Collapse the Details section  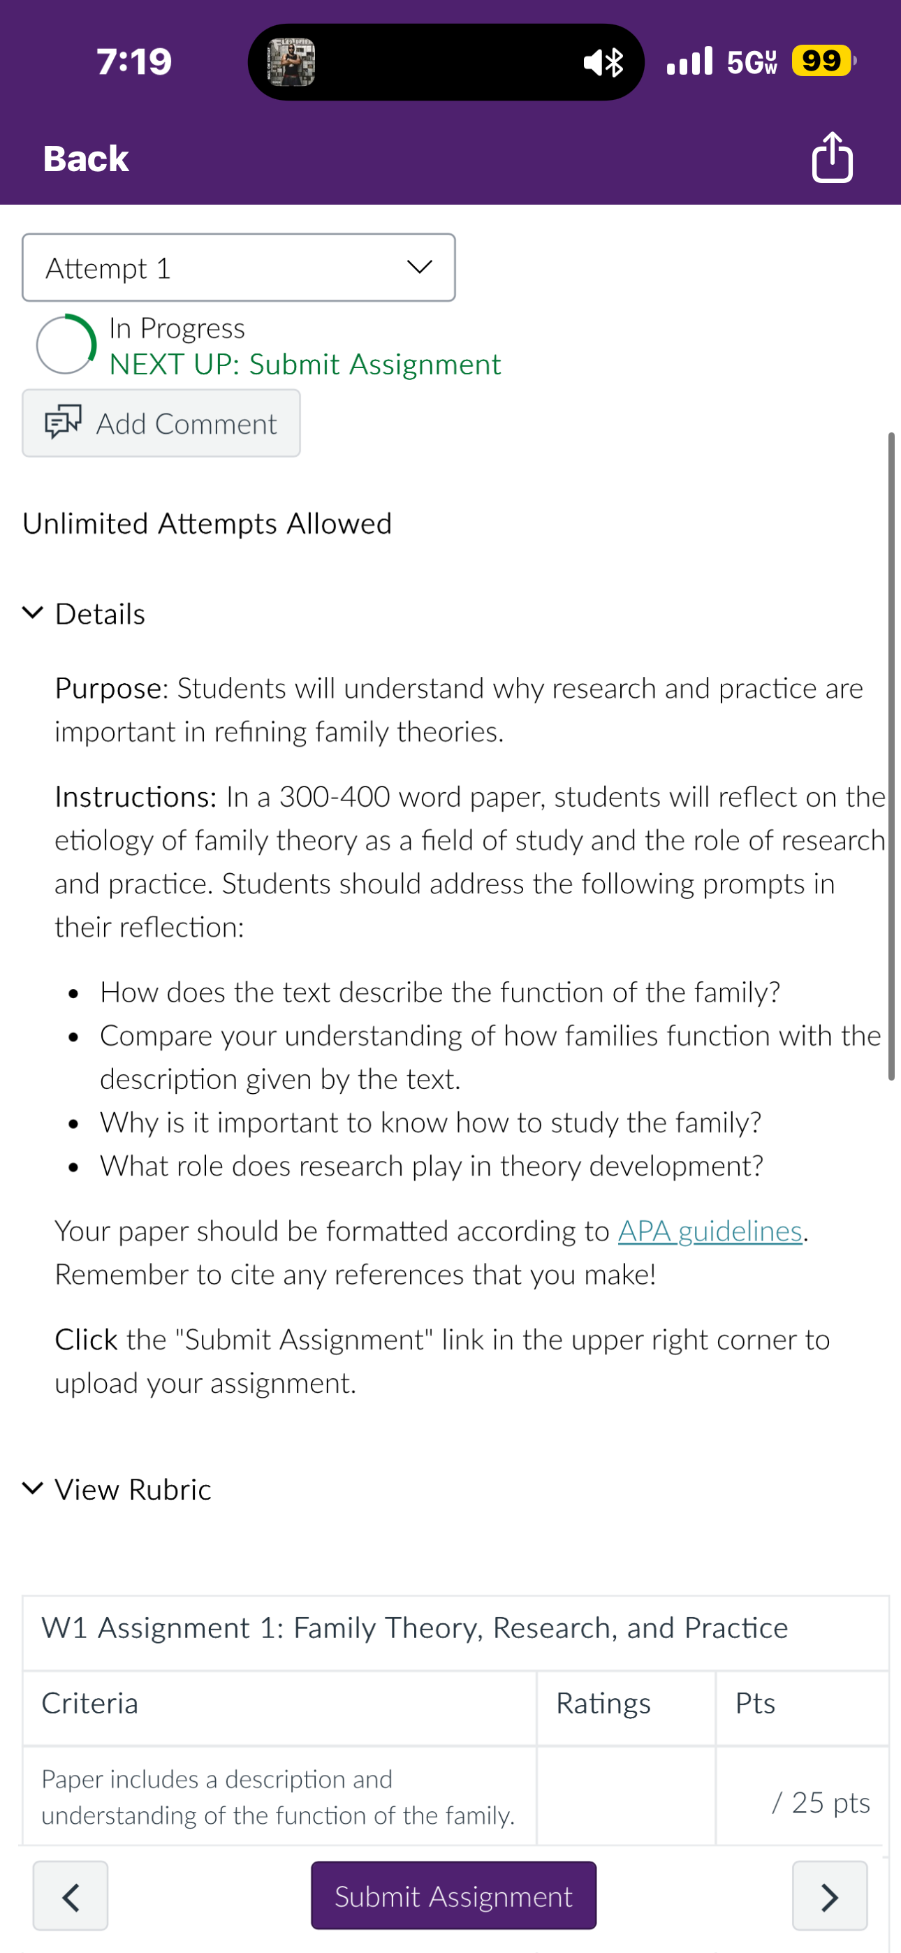[x=85, y=613]
